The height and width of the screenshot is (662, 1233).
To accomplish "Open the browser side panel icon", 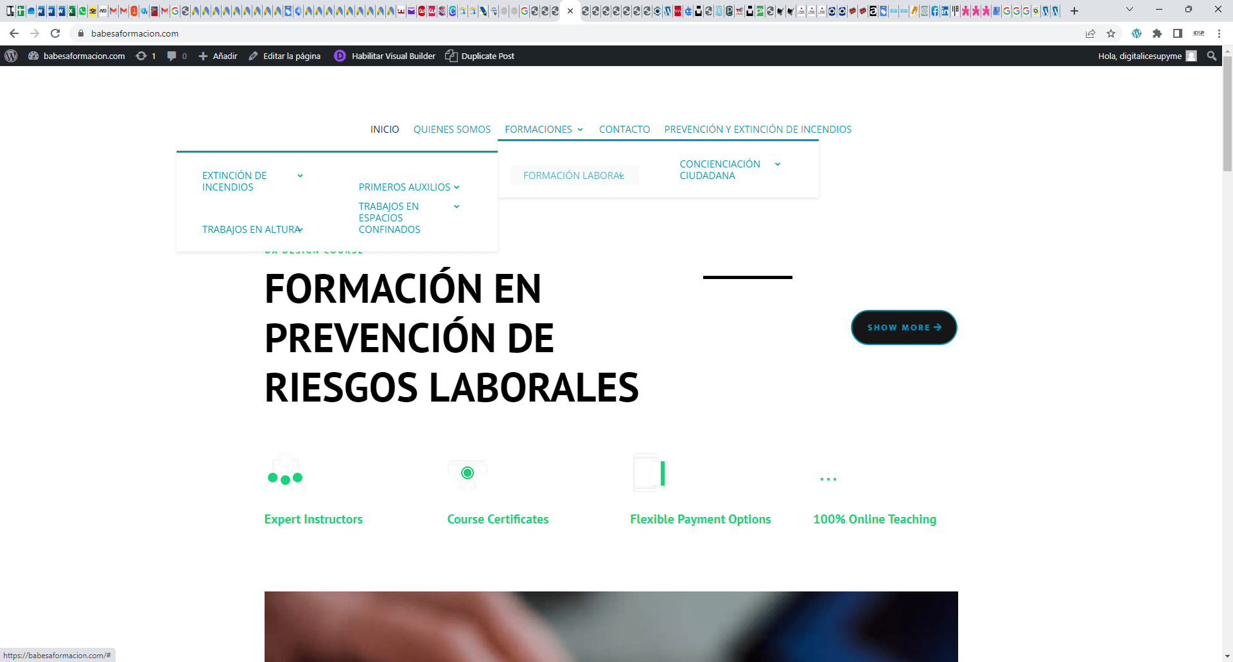I will tap(1178, 33).
